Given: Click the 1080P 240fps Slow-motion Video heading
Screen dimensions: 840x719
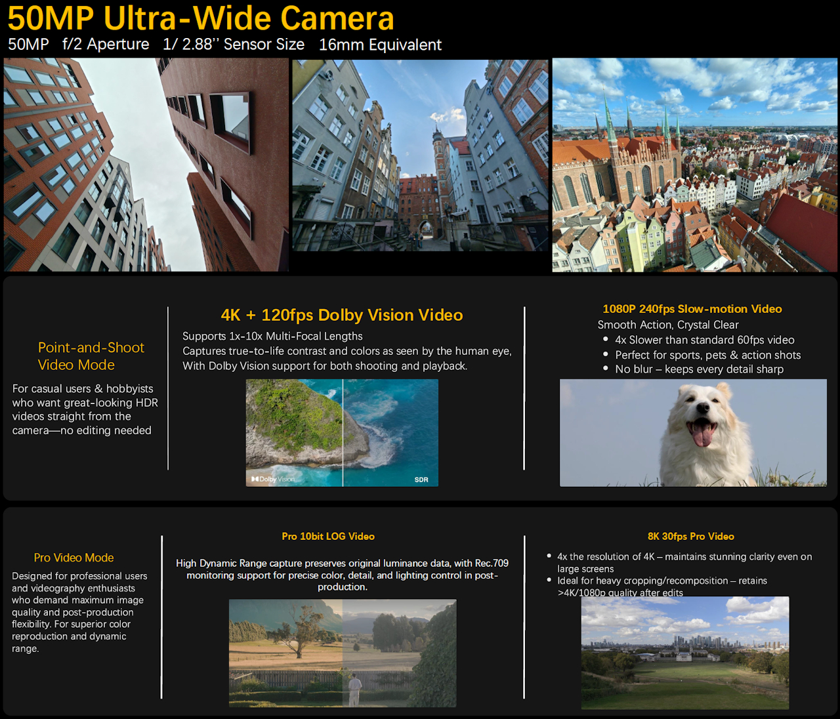Looking at the screenshot, I should (692, 309).
